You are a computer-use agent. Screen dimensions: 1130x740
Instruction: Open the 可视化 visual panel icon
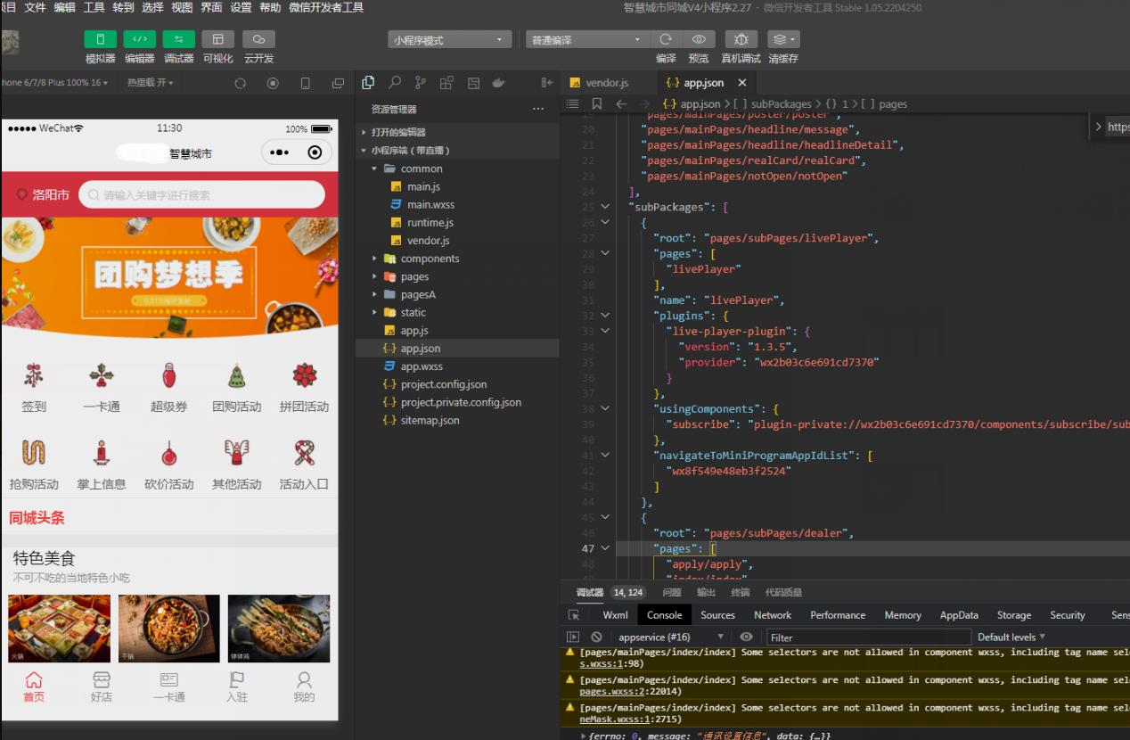217,39
